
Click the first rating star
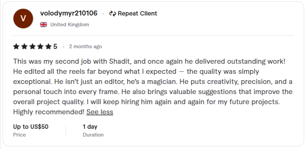[x=17, y=47]
